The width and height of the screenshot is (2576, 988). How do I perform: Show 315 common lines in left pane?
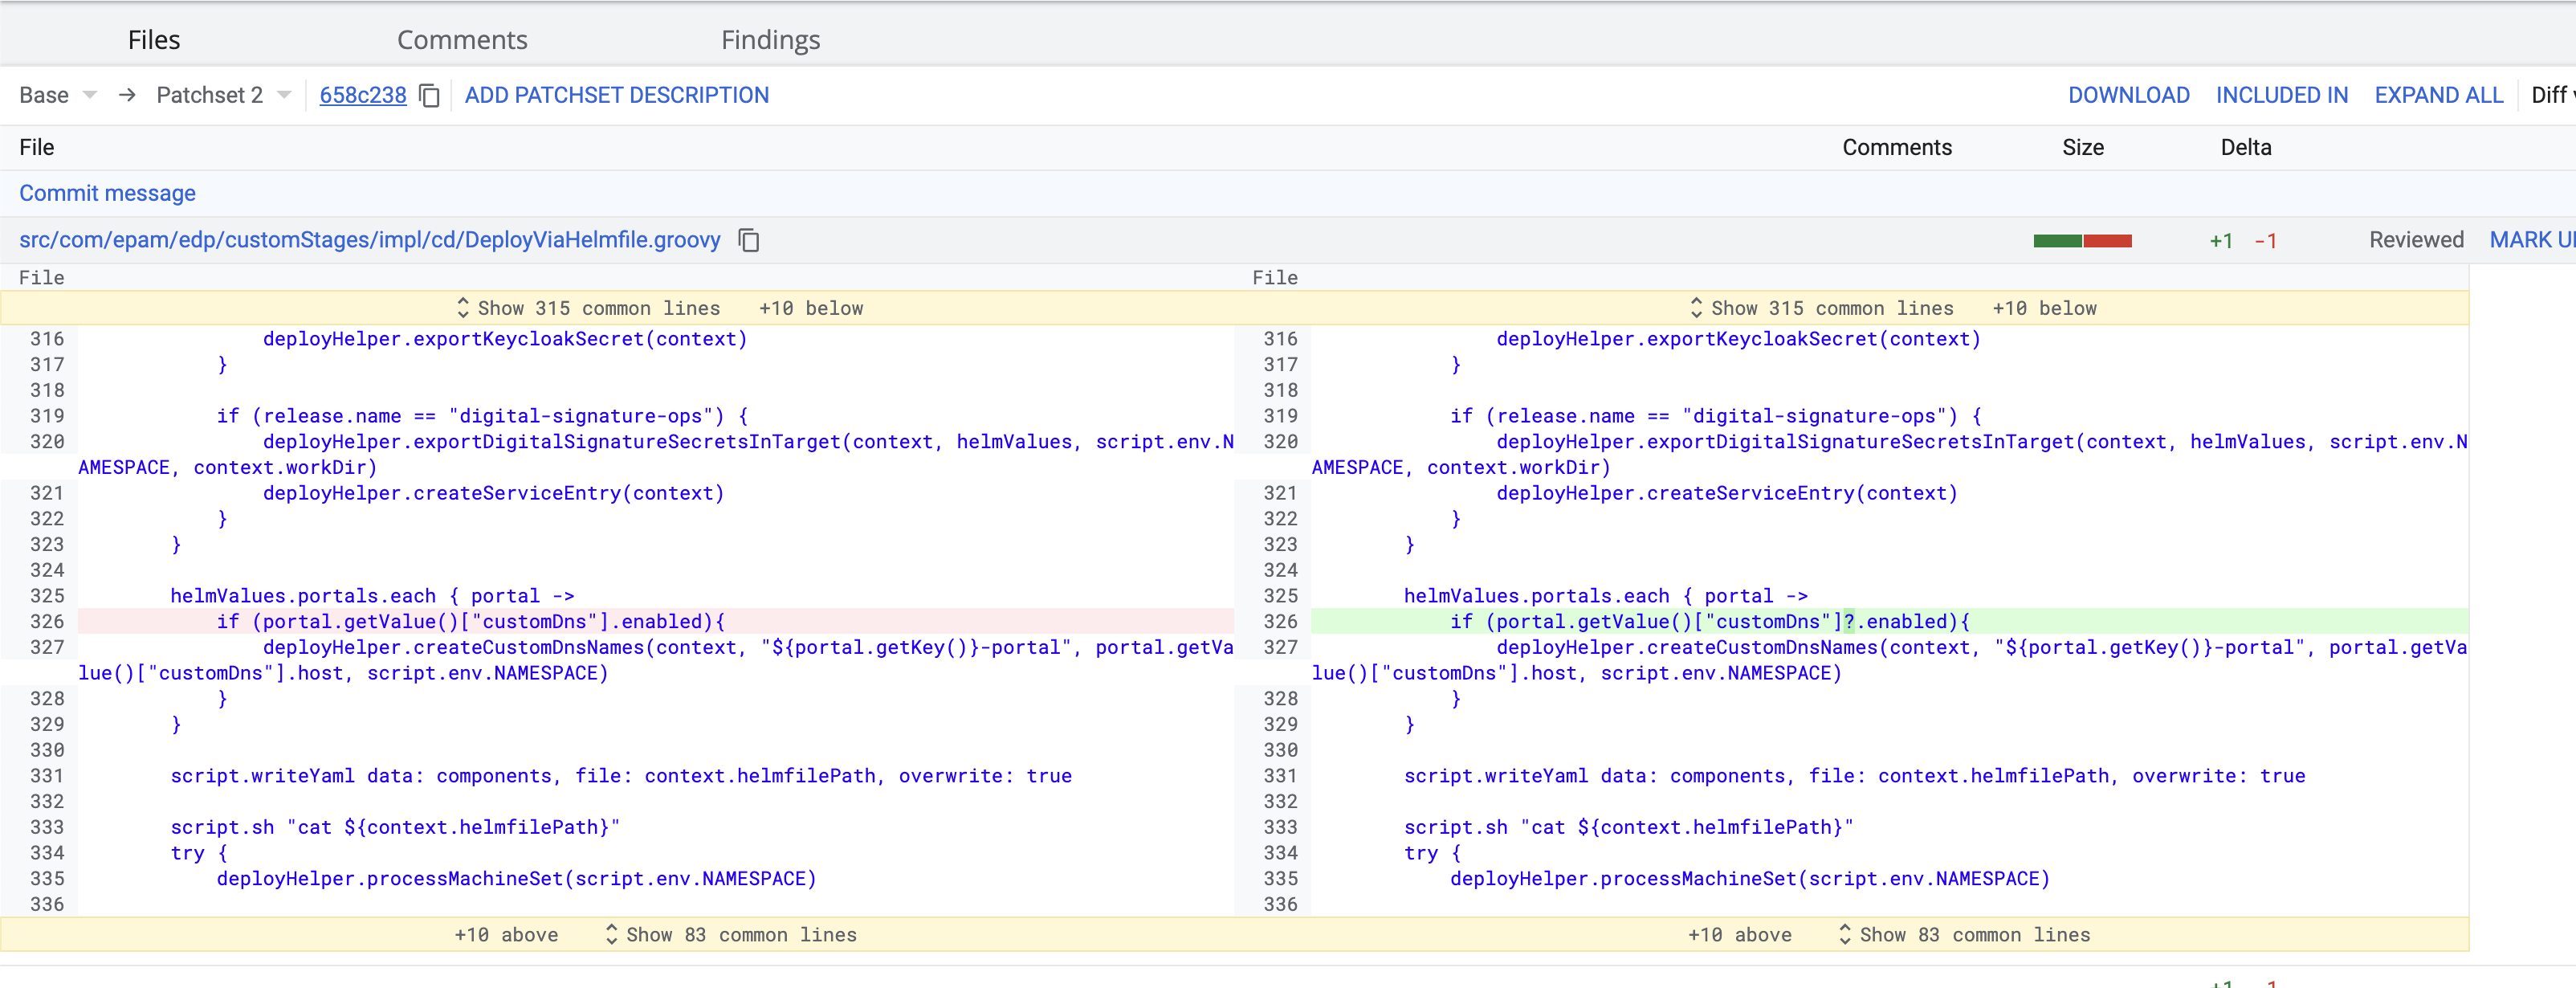[x=588, y=309]
